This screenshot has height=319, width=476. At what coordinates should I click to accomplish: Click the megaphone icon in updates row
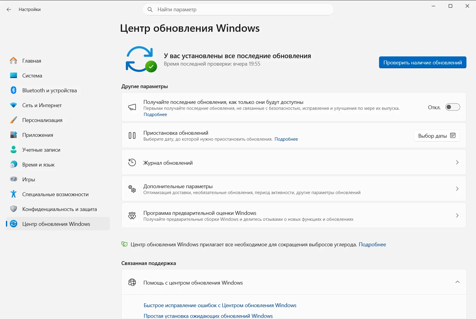click(132, 107)
